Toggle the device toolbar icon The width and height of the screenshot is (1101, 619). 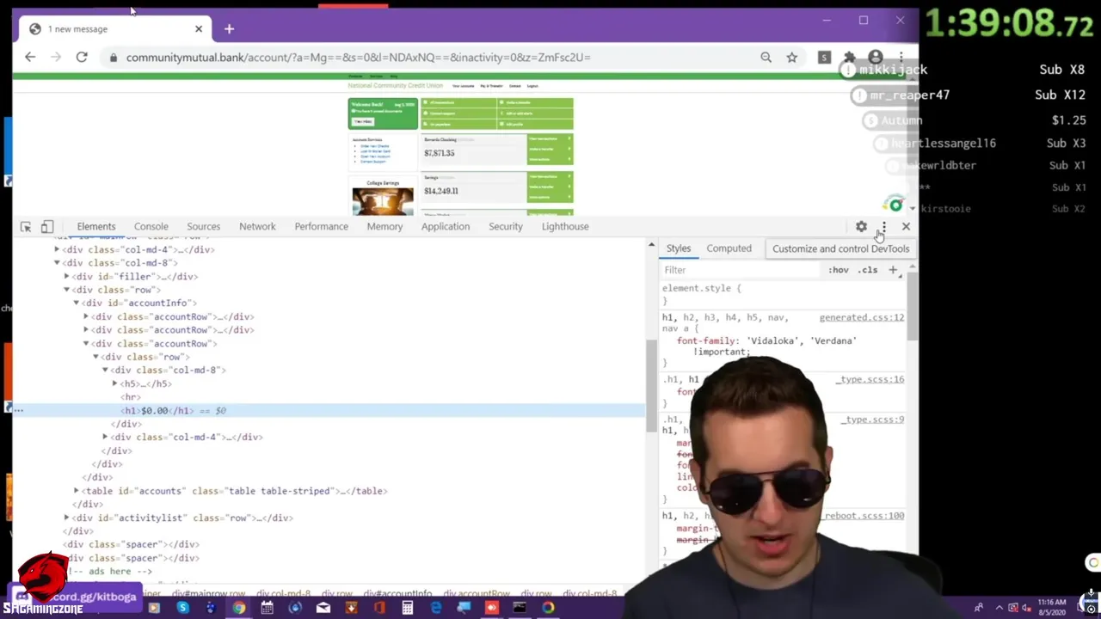[47, 227]
